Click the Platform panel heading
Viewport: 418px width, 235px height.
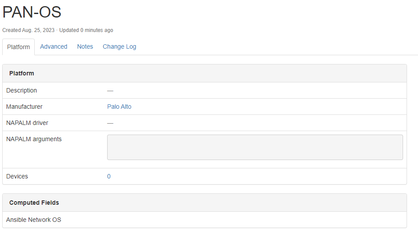coord(22,73)
